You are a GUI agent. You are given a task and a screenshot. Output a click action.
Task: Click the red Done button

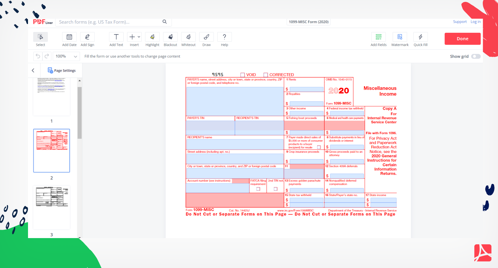coord(462,39)
